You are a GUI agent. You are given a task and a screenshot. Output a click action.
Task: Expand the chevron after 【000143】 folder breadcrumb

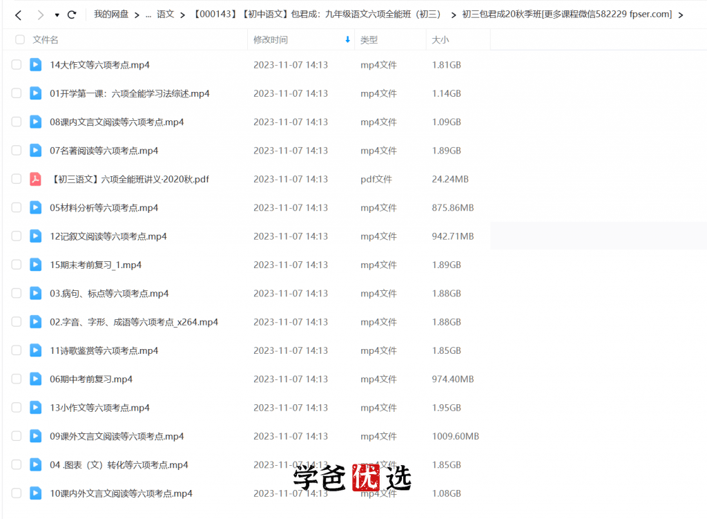453,15
